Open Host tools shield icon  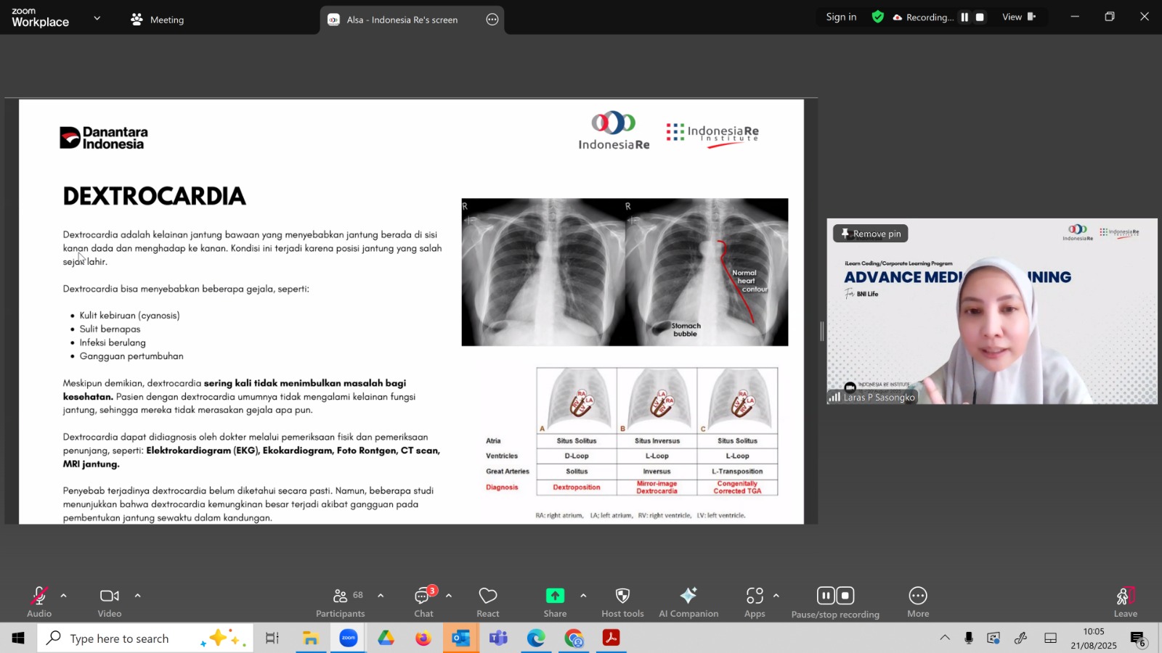point(622,601)
